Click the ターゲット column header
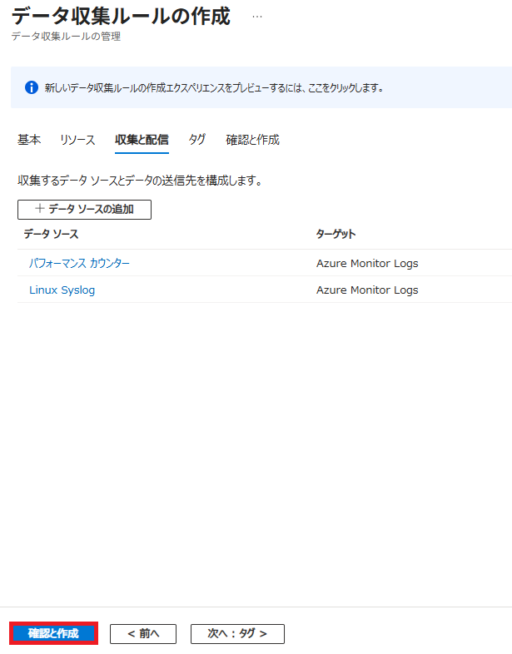512x654 pixels. [336, 234]
